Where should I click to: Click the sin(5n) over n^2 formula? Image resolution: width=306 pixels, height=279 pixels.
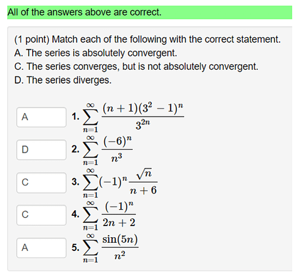pos(110,248)
